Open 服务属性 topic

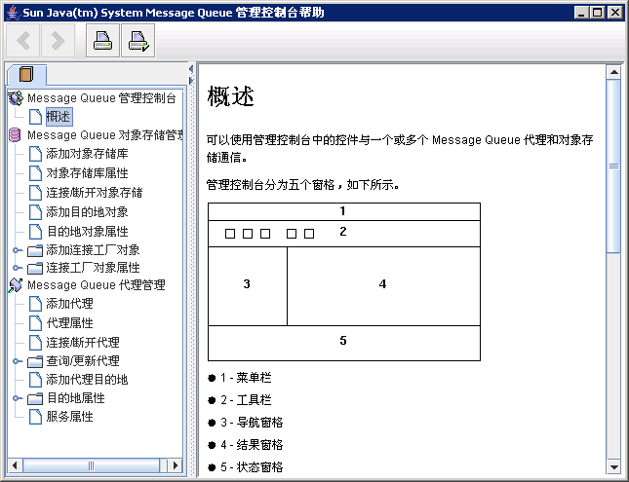tap(69, 417)
